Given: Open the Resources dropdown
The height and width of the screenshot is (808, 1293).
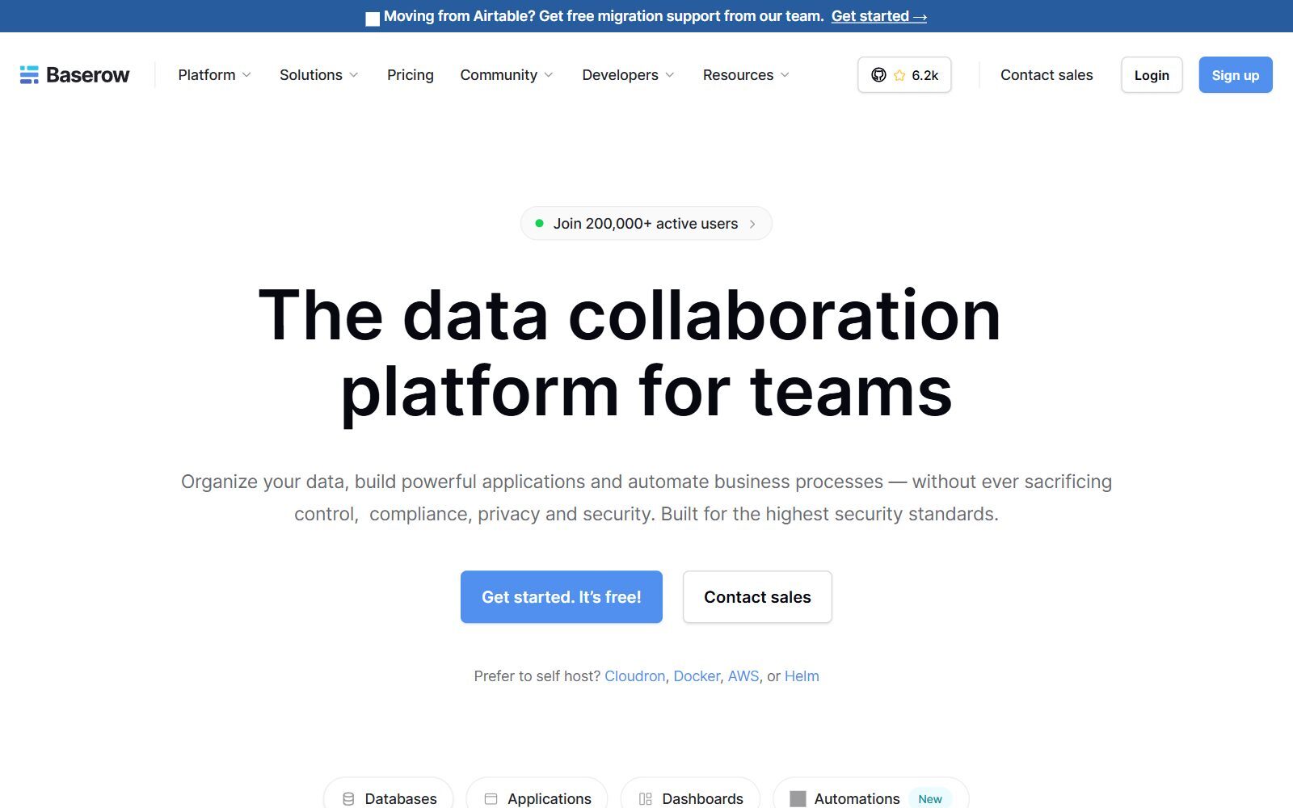Looking at the screenshot, I should tap(746, 75).
